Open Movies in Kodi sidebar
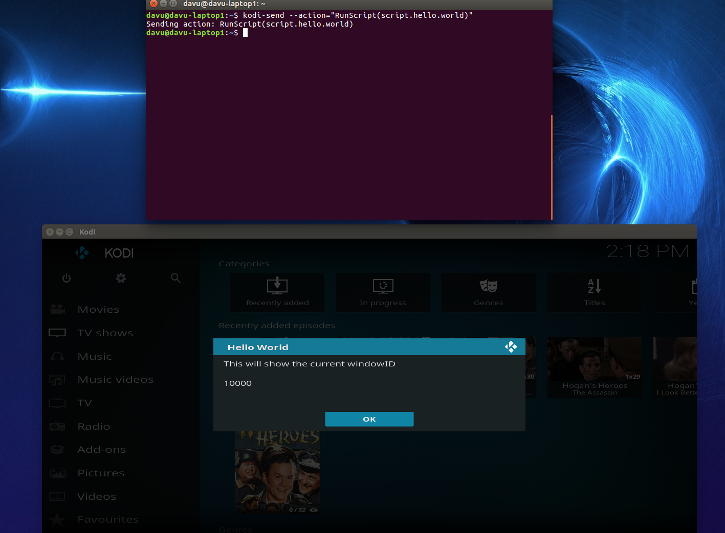Screen dimensions: 725x533 click(98, 309)
